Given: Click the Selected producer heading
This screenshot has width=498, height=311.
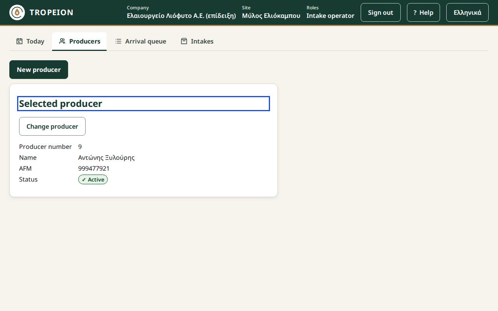Looking at the screenshot, I should pyautogui.click(x=144, y=103).
